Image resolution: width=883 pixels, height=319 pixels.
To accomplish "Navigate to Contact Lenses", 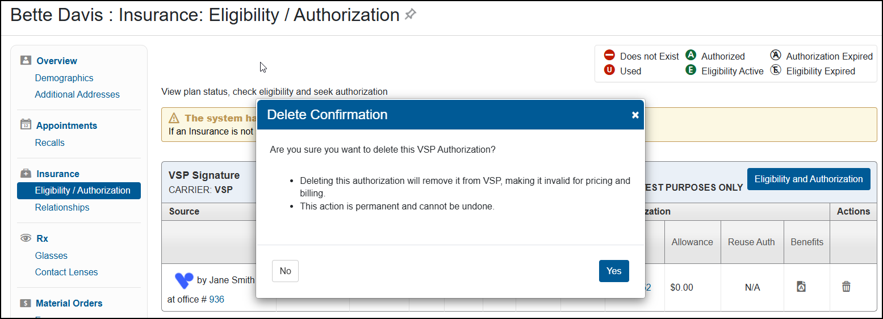I will pyautogui.click(x=66, y=272).
